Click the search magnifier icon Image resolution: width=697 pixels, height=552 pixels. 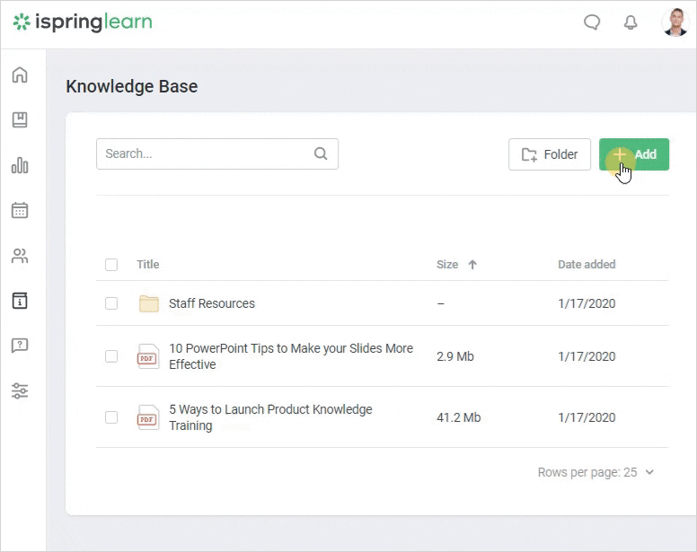tap(321, 153)
